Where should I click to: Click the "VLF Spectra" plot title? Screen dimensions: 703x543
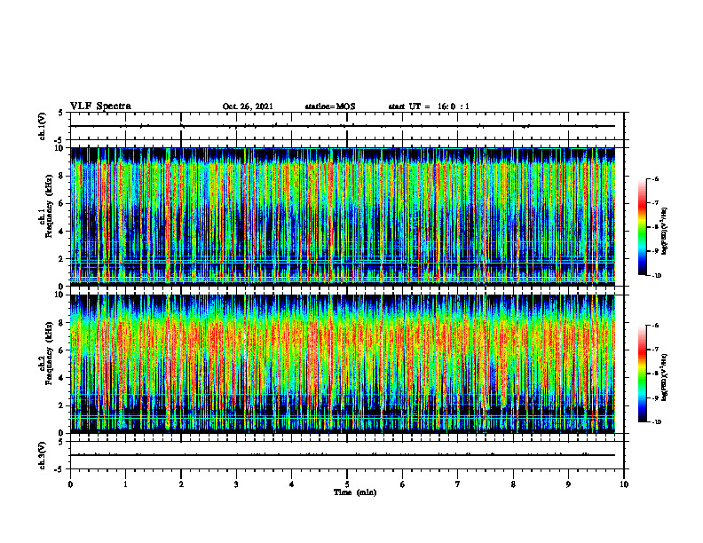[x=100, y=106]
